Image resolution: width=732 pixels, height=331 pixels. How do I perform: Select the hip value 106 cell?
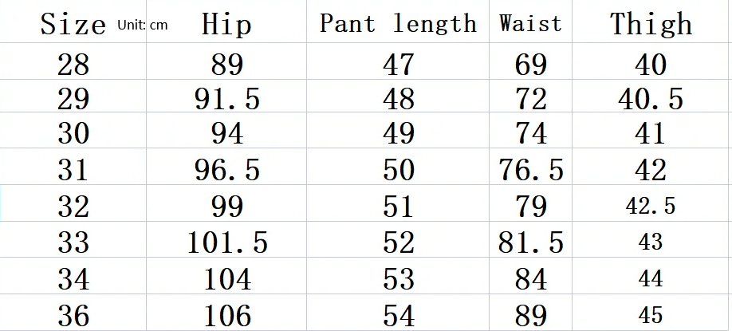[x=227, y=315]
